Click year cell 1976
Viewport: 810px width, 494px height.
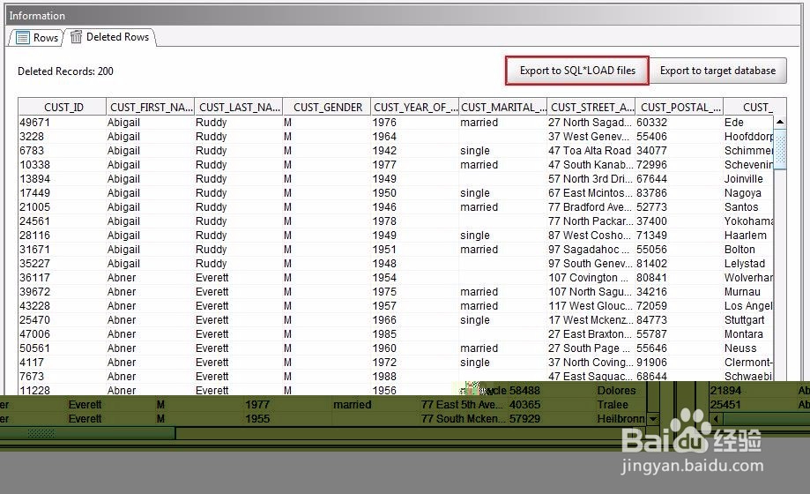click(415, 123)
